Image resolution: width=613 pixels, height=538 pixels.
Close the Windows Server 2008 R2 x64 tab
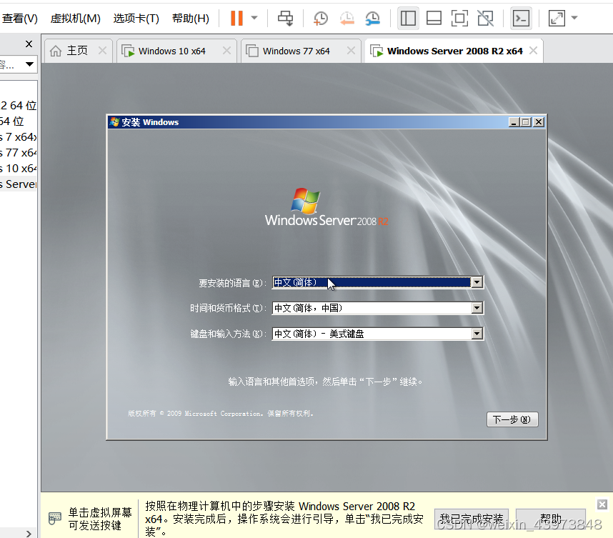point(533,51)
